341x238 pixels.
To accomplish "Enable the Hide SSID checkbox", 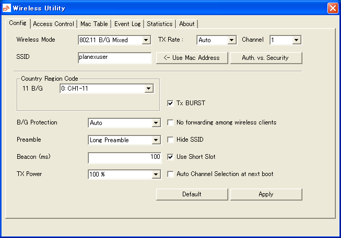I will pyautogui.click(x=170, y=140).
